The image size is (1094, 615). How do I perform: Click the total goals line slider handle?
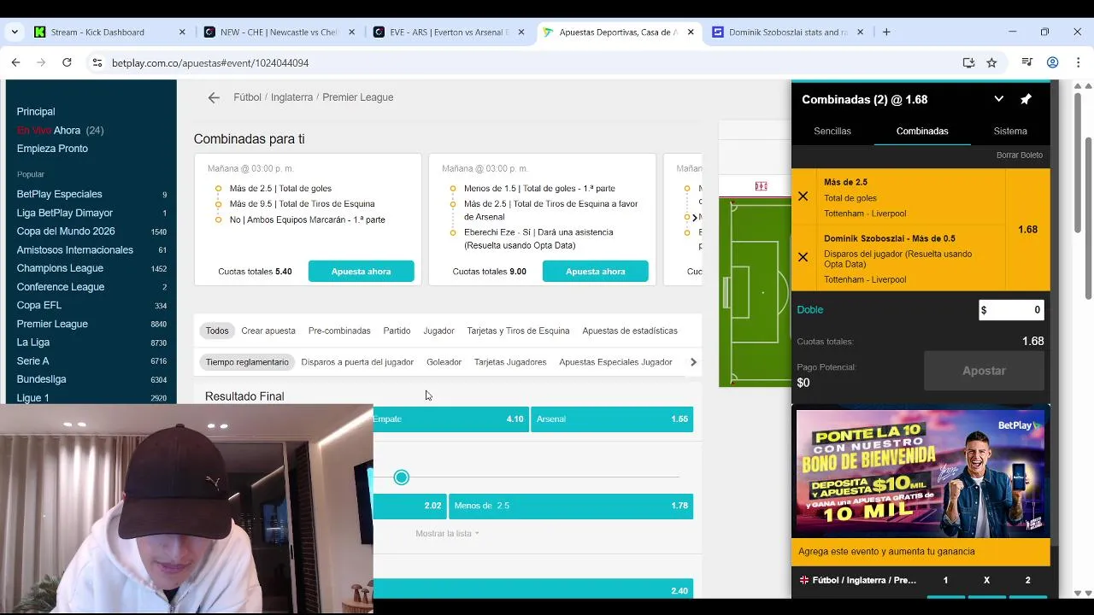point(402,477)
